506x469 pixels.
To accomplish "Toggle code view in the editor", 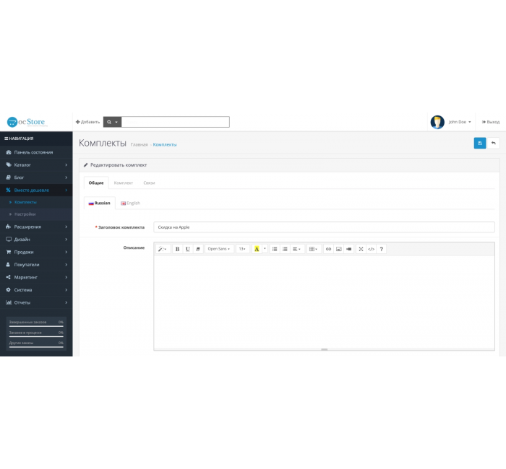I will click(371, 249).
